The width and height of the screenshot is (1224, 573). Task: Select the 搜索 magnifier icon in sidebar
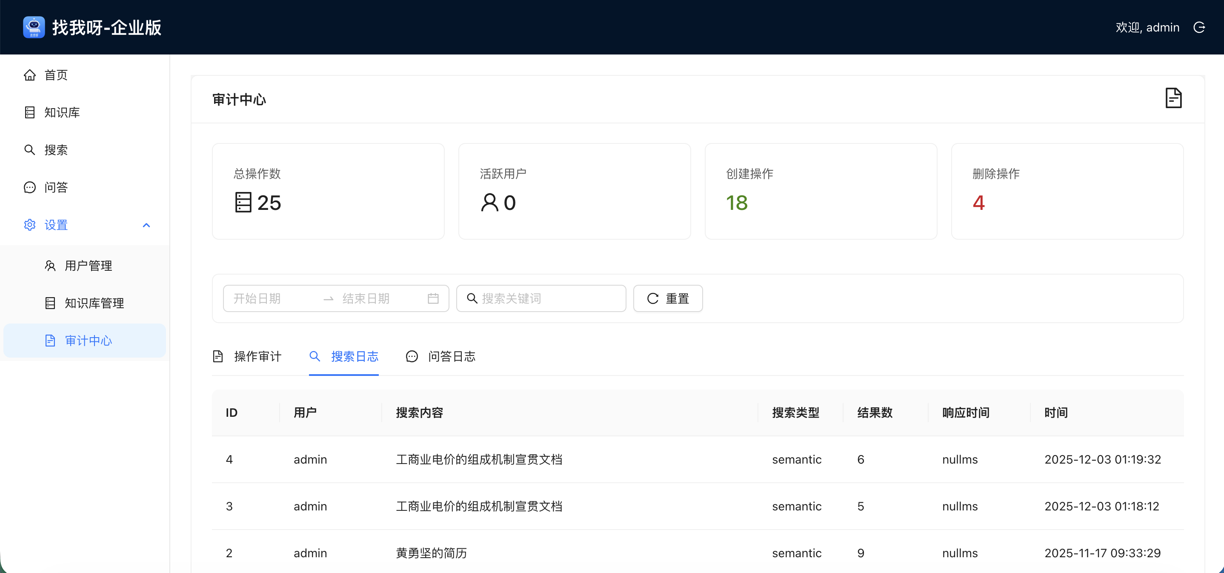click(x=29, y=150)
